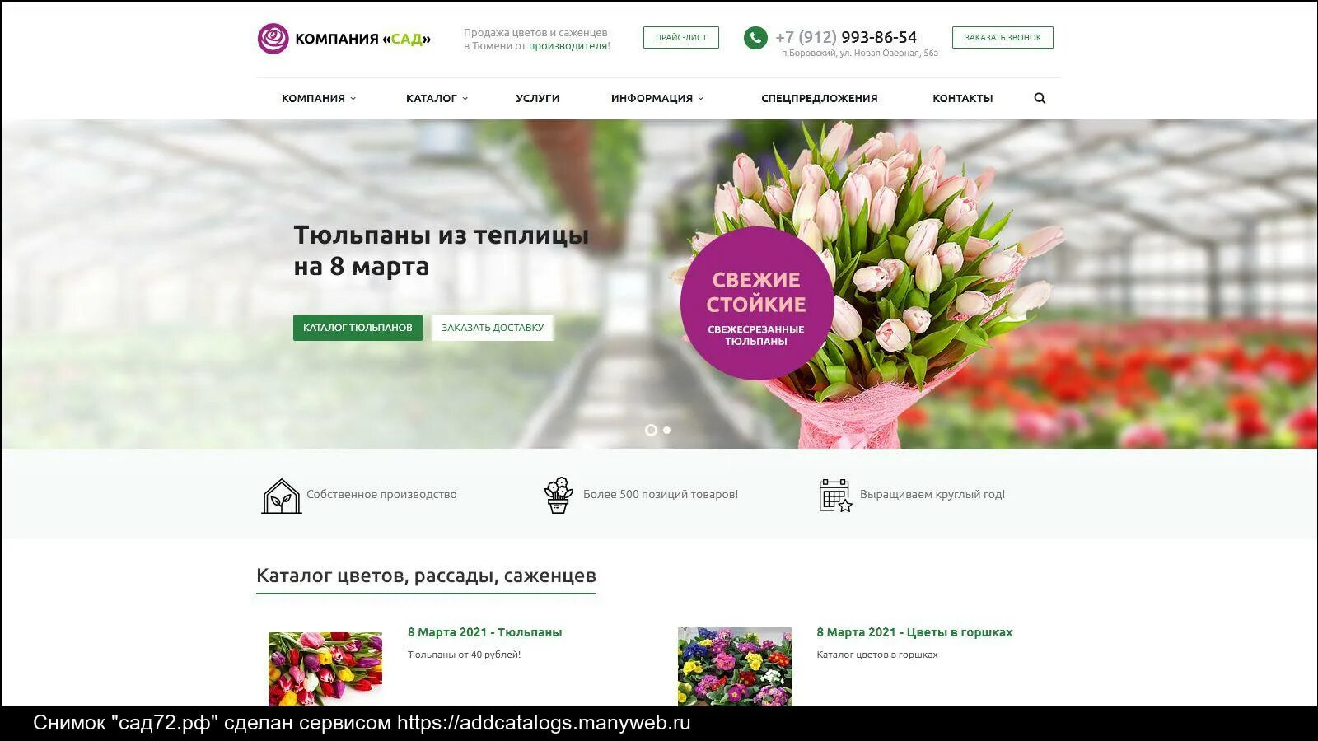Viewport: 1318px width, 741px height.
Task: Click the greenhouse own-production icon
Action: pyautogui.click(x=281, y=496)
